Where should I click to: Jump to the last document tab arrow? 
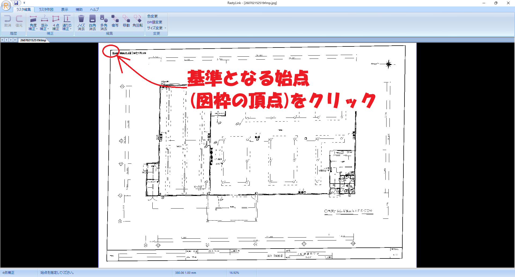(x=15, y=40)
